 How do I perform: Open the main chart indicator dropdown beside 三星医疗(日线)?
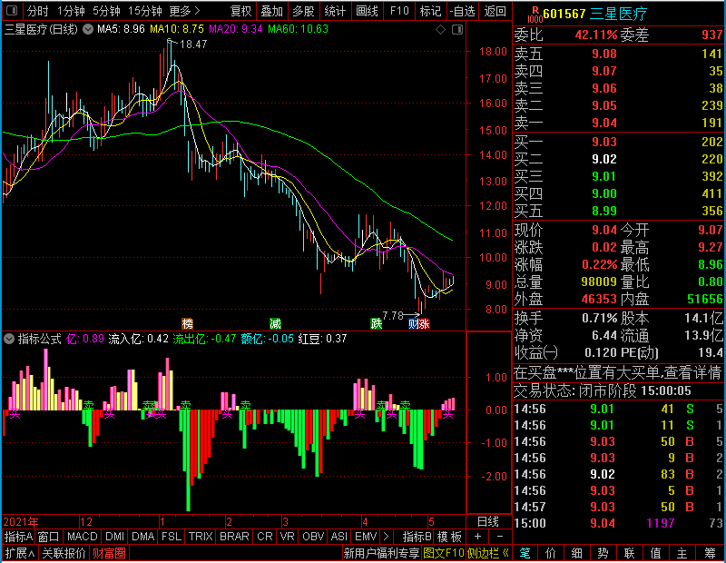[x=88, y=29]
